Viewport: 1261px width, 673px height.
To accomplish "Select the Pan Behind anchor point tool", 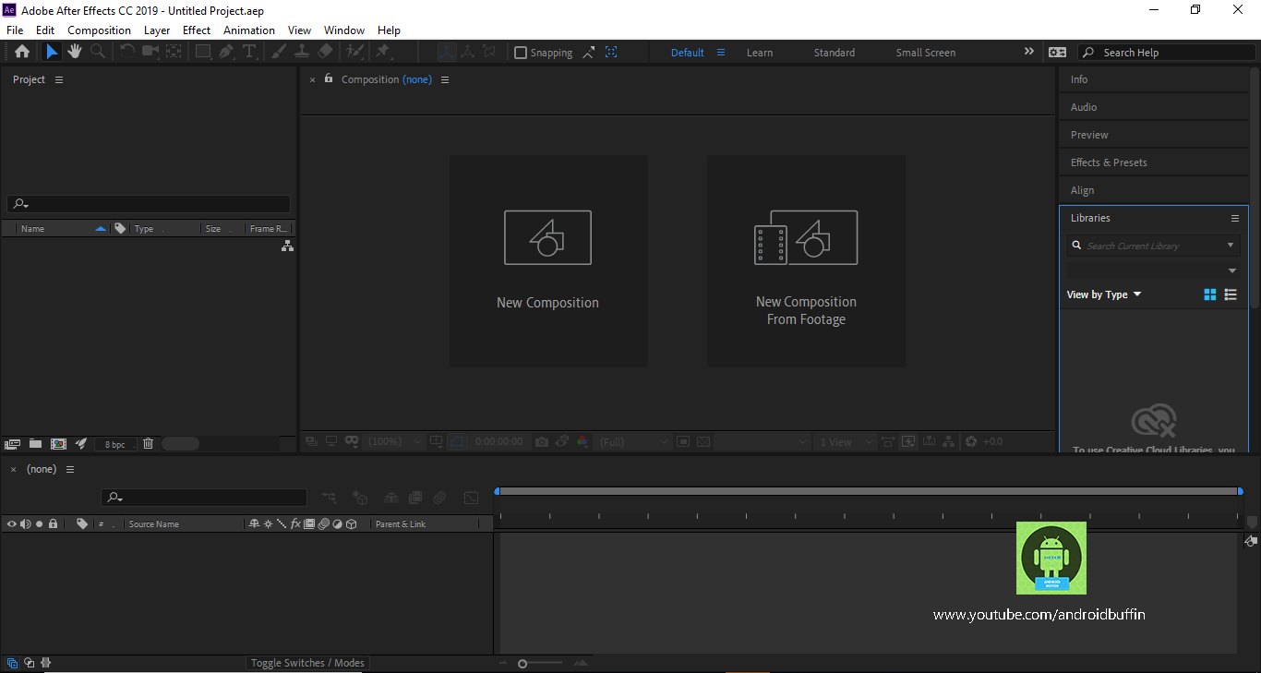I will tap(174, 52).
